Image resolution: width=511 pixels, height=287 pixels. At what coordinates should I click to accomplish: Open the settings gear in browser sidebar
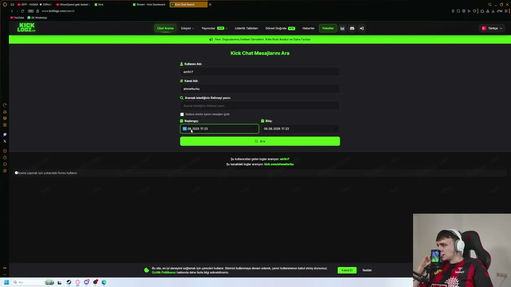5,171
